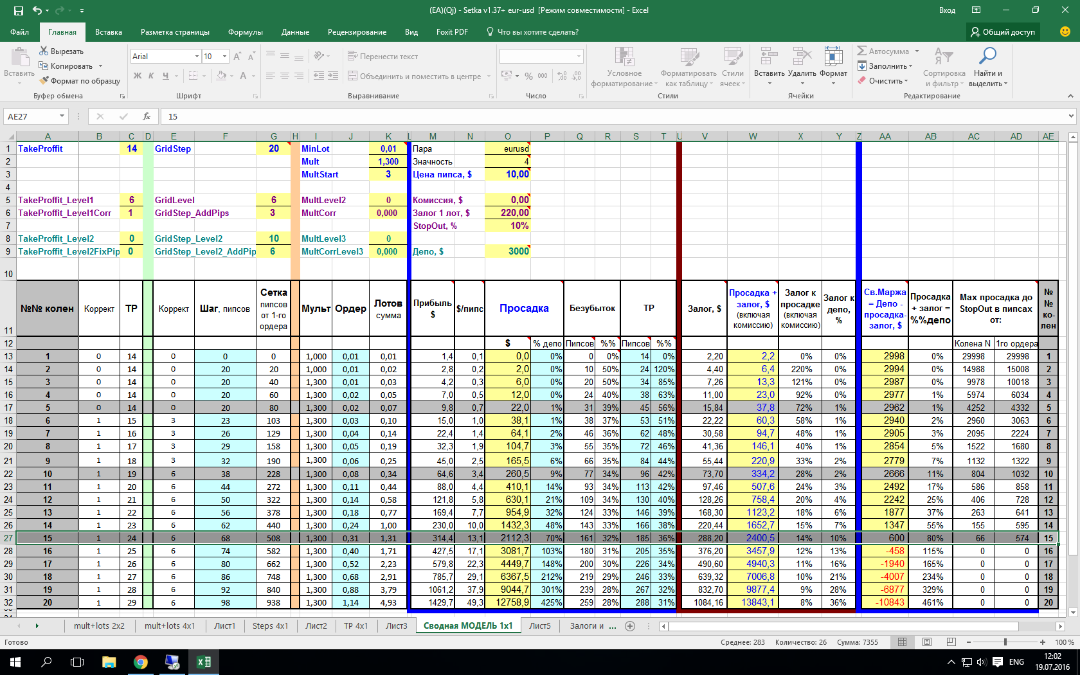Click the Format Painter (Формат по образцу) brush
This screenshot has width=1080, height=675.
[44, 80]
